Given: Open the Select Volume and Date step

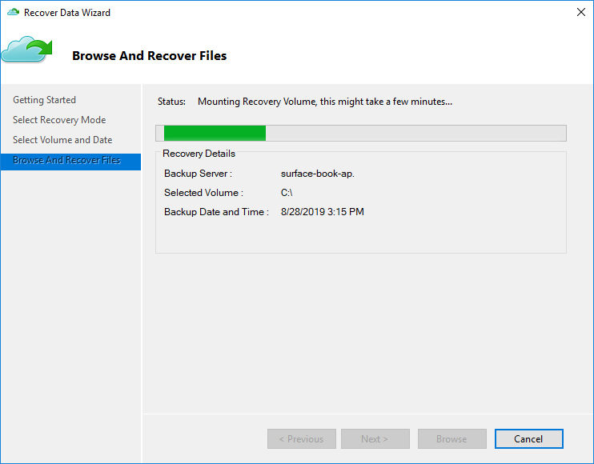Looking at the screenshot, I should pos(62,140).
